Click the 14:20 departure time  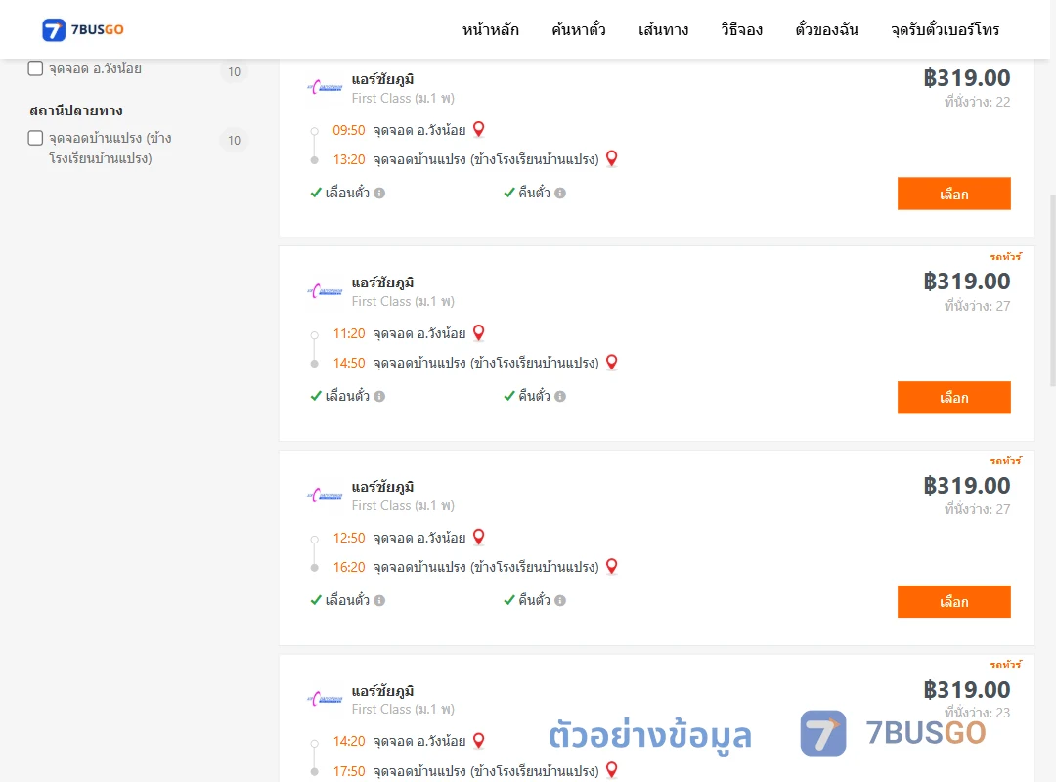pos(349,741)
